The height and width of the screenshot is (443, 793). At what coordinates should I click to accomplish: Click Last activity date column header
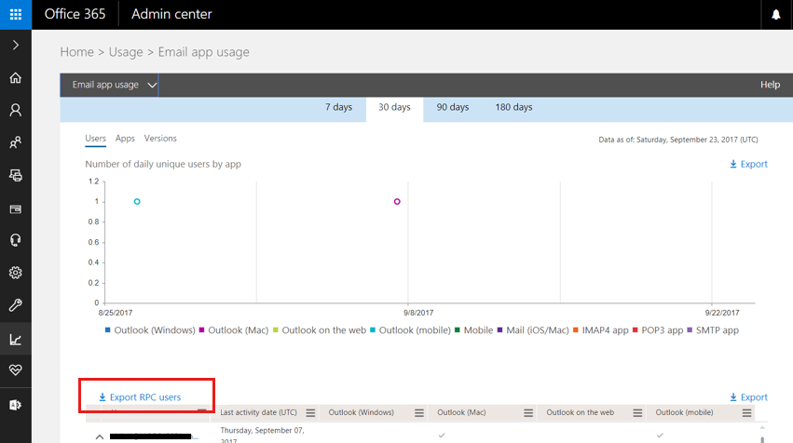258,412
